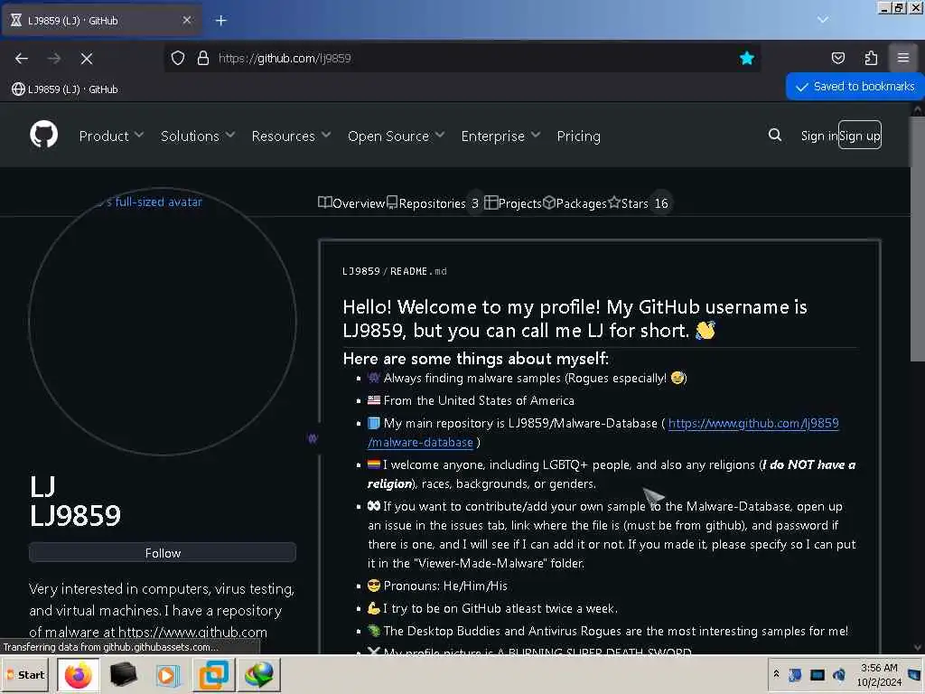The width and height of the screenshot is (925, 694).
Task: Click the Start button
Action: click(x=24, y=674)
